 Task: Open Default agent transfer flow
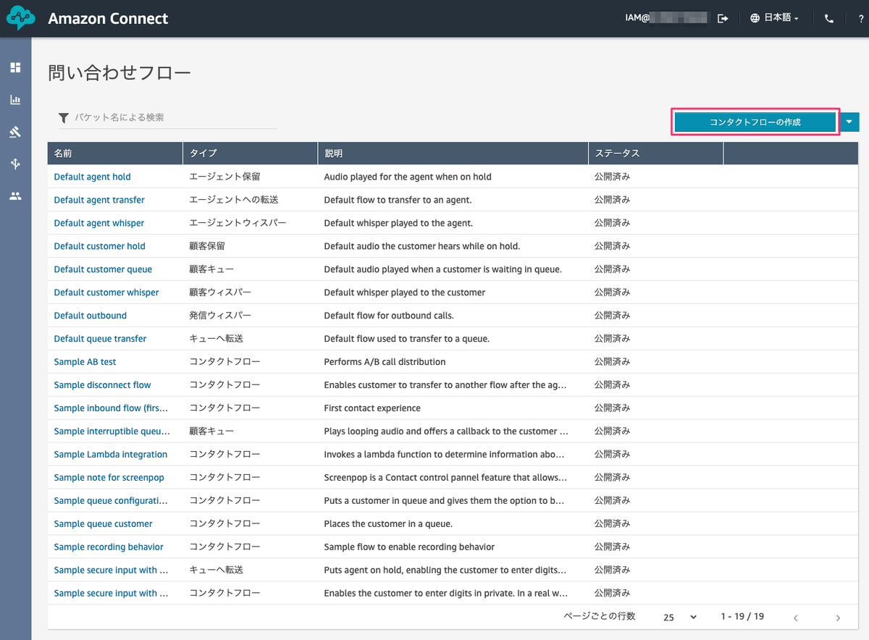pyautogui.click(x=99, y=200)
